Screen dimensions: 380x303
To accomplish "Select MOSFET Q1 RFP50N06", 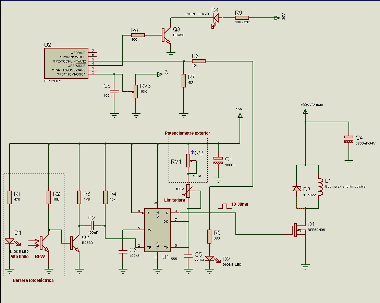I will [299, 230].
